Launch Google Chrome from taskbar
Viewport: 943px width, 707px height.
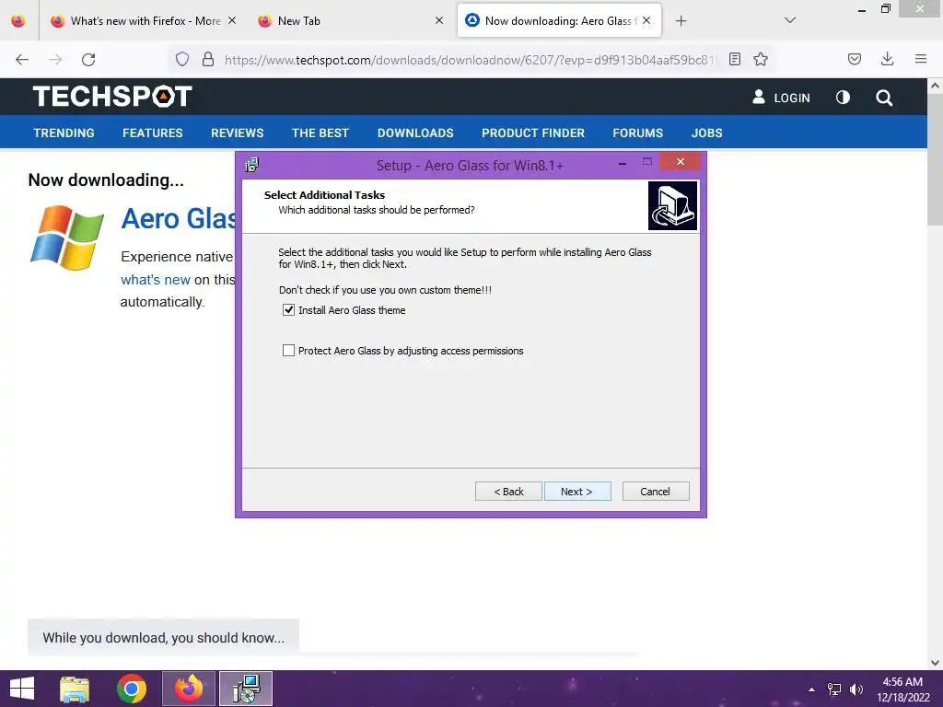pyautogui.click(x=131, y=689)
